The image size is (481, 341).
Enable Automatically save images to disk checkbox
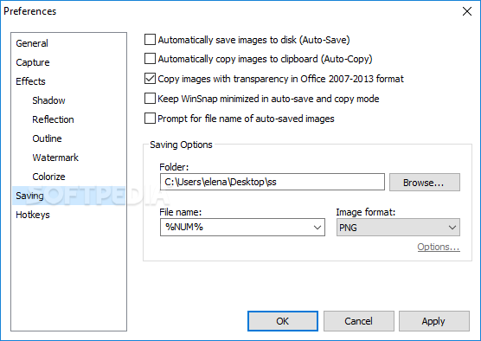[x=150, y=40]
